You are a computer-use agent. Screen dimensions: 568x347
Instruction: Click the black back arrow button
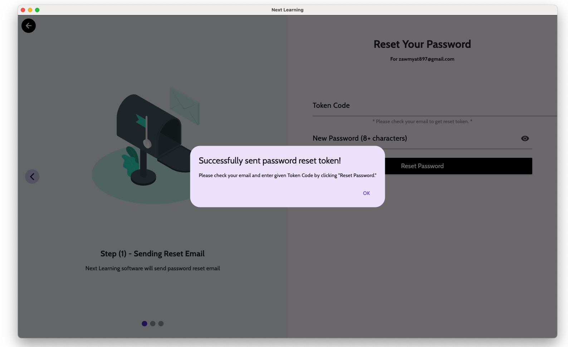tap(29, 26)
